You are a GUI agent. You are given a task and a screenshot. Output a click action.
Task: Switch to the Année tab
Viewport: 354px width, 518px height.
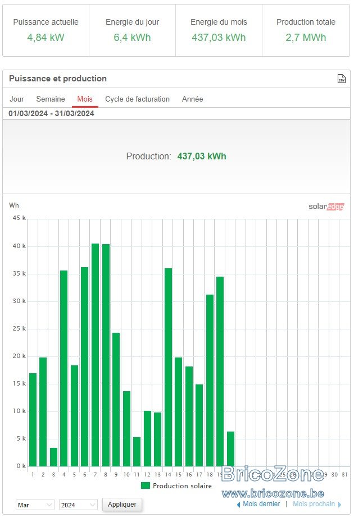192,99
